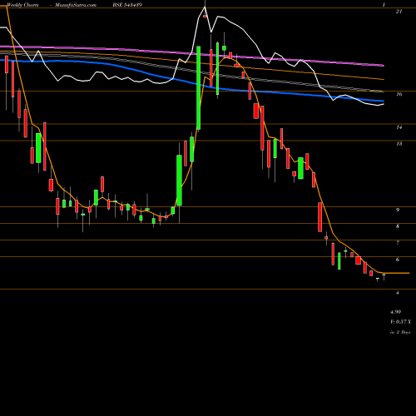The width and height of the screenshot is (416, 416).
Task: Select the price axis label 14
Action: tap(399, 127)
